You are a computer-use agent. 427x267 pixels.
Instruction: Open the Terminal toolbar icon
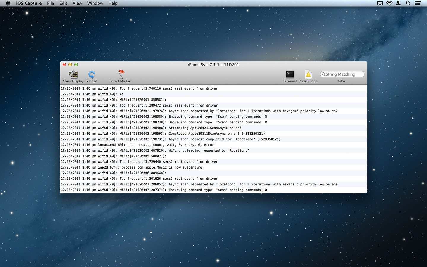290,74
